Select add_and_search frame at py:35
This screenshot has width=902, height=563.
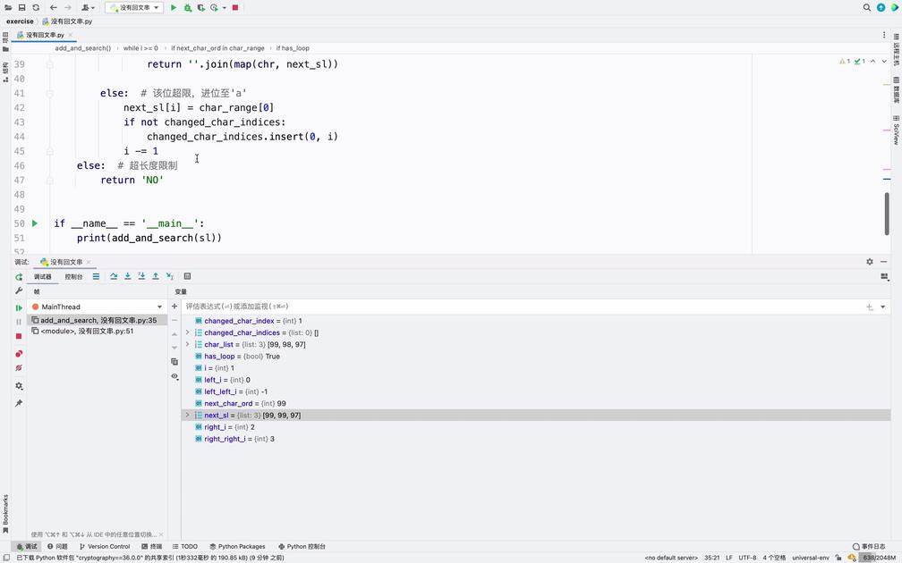pos(97,320)
